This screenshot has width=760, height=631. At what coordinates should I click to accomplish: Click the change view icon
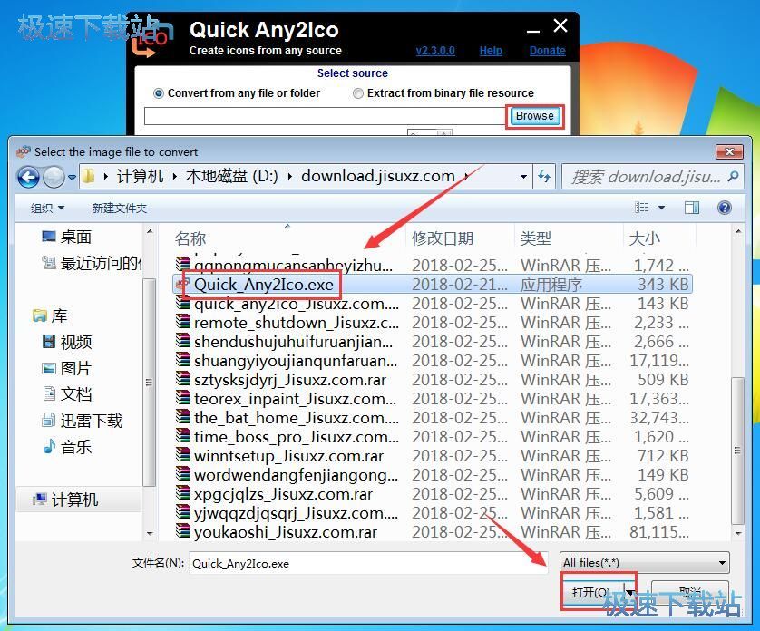click(642, 208)
